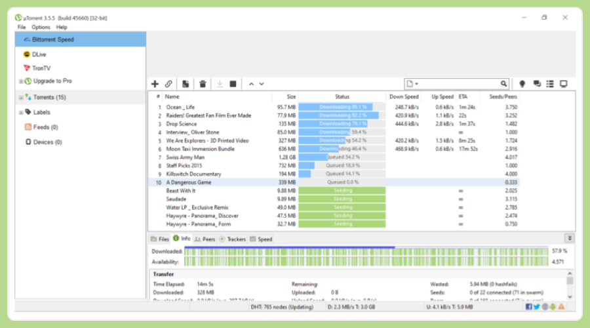Viewport: 590px width, 328px height.
Task: Switch to the Info tab
Action: pos(182,238)
